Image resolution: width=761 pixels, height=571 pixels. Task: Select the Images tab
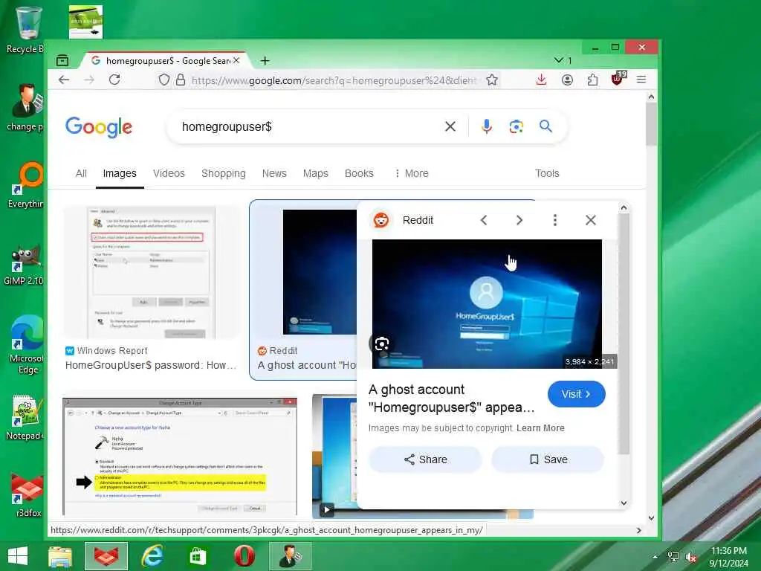pos(120,173)
